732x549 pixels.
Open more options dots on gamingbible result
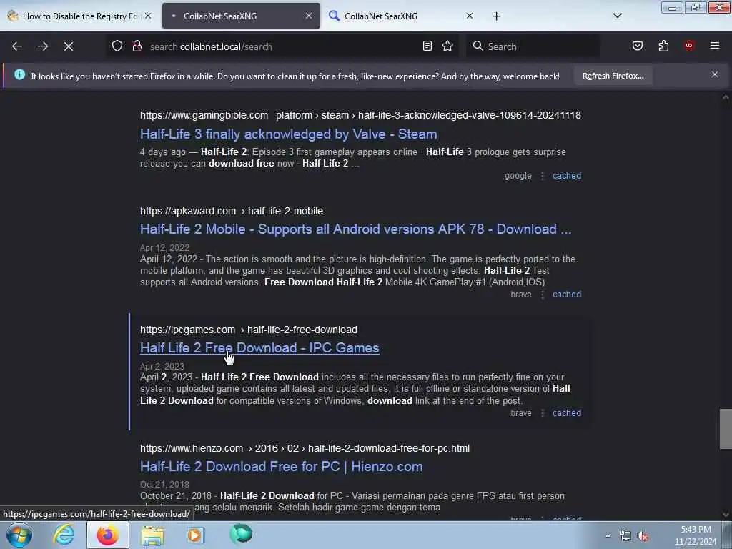pyautogui.click(x=542, y=176)
